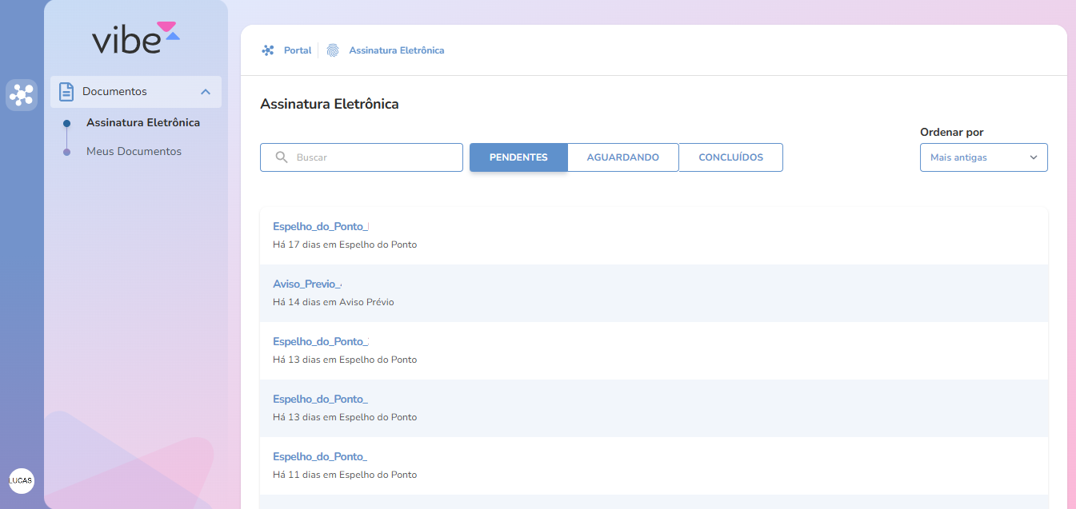This screenshot has height=509, width=1076.
Task: Click Assinatura Eletrônica breadcrumb text
Action: coord(396,50)
